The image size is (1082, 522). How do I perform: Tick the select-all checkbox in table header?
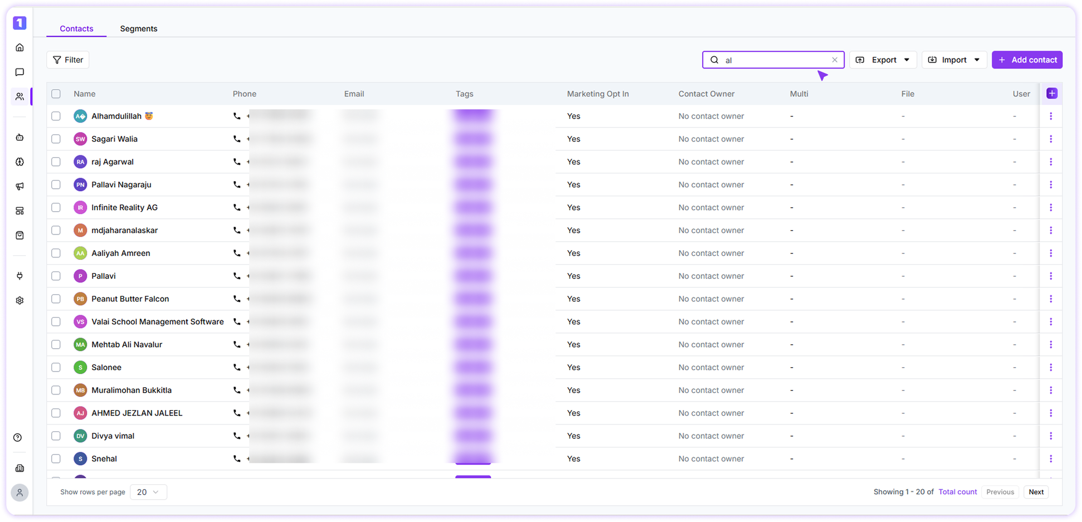(x=56, y=94)
